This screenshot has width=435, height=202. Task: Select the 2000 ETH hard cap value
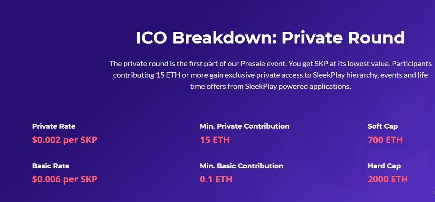(x=388, y=179)
